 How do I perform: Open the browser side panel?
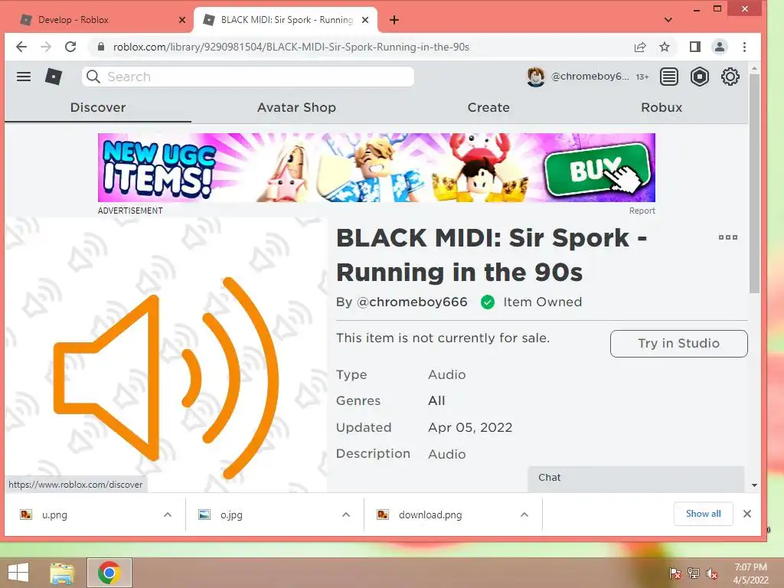tap(695, 47)
